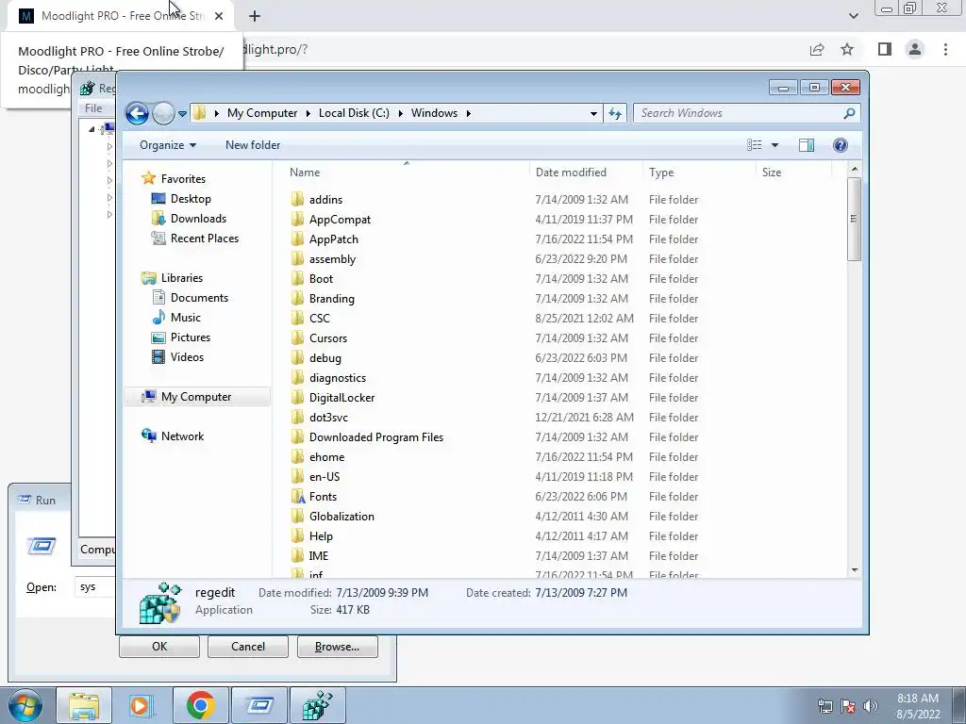Select the Cursors folder
Image resolution: width=966 pixels, height=724 pixels.
tap(328, 338)
